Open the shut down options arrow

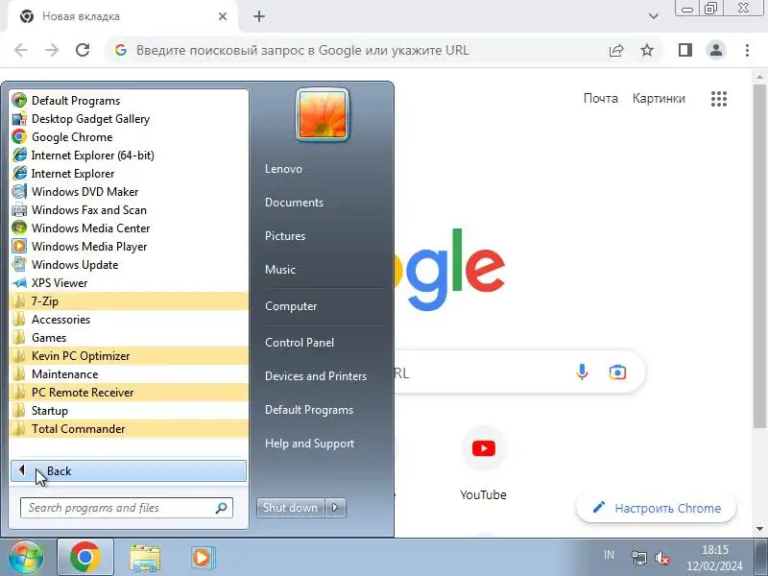point(335,508)
